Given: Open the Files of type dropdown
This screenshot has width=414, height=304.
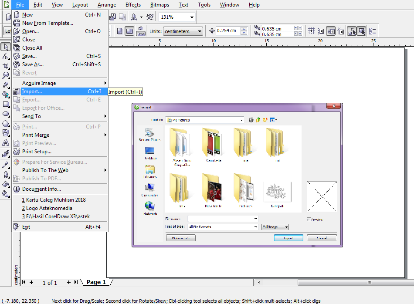Looking at the screenshot, I should tap(255, 226).
